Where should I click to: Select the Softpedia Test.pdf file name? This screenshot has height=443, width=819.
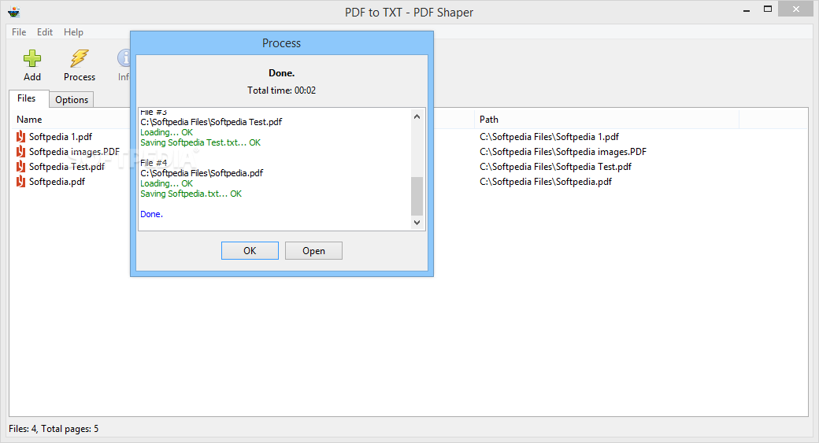point(67,167)
